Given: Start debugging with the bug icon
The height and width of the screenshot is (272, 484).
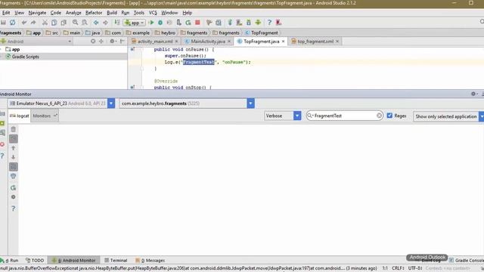Looking at the screenshot, I should (x=160, y=23).
